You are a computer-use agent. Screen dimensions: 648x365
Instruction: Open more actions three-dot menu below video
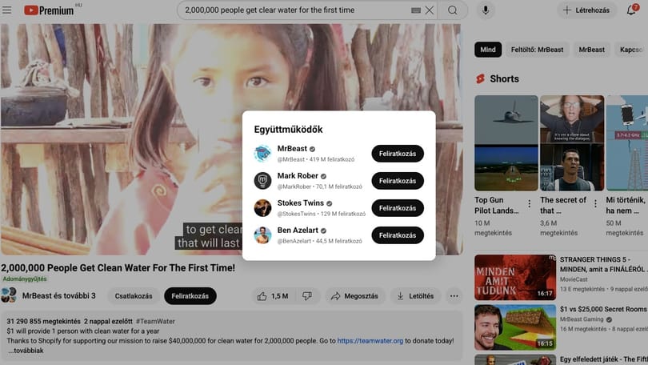point(454,296)
